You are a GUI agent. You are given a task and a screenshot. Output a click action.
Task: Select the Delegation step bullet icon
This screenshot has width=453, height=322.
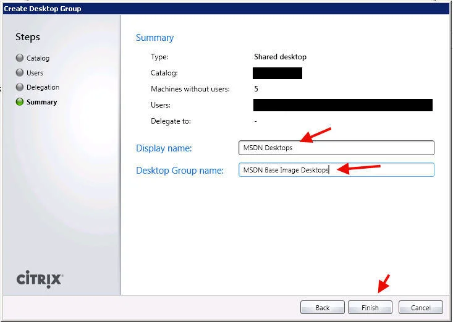(20, 87)
